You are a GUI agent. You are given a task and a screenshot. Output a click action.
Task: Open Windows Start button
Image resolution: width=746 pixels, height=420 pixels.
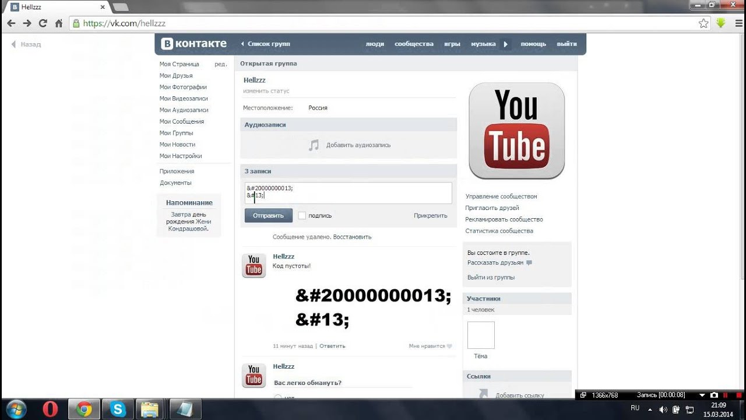pyautogui.click(x=16, y=409)
